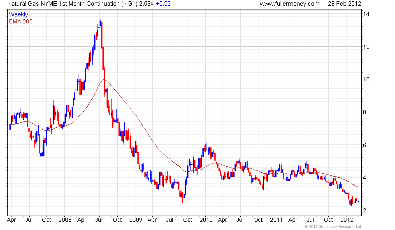Click the y-axis label 12
This screenshot has height=230, width=395.
pyautogui.click(x=366, y=47)
